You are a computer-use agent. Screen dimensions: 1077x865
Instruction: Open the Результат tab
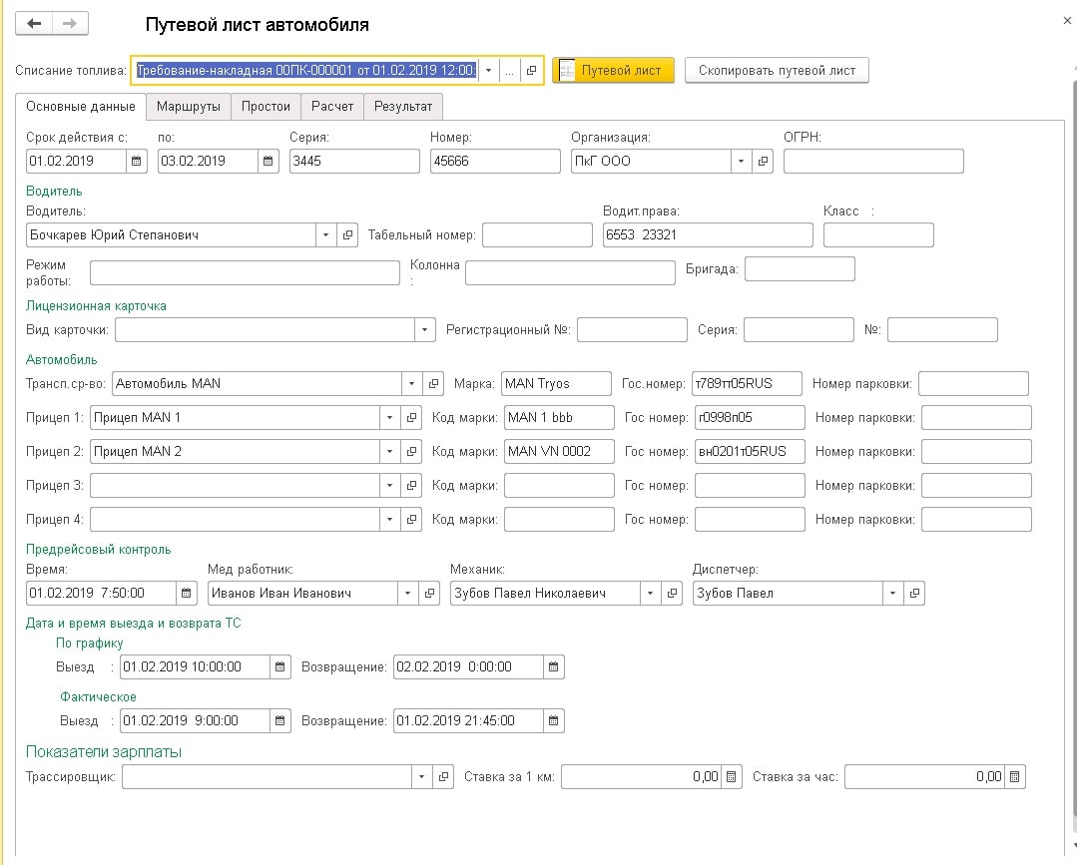403,107
